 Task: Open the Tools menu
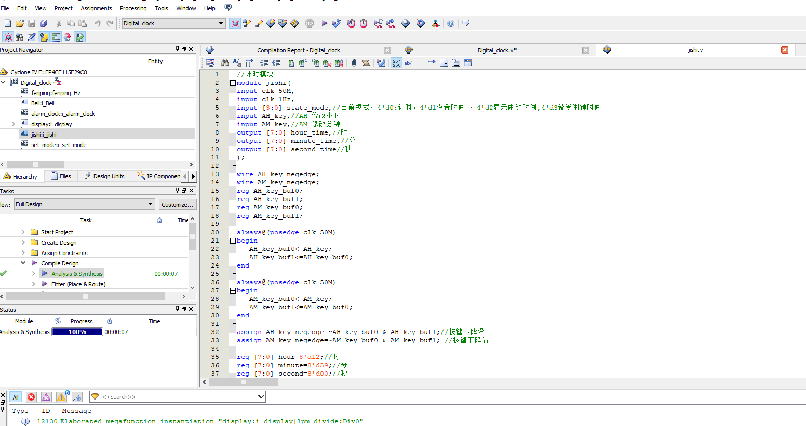(x=162, y=8)
